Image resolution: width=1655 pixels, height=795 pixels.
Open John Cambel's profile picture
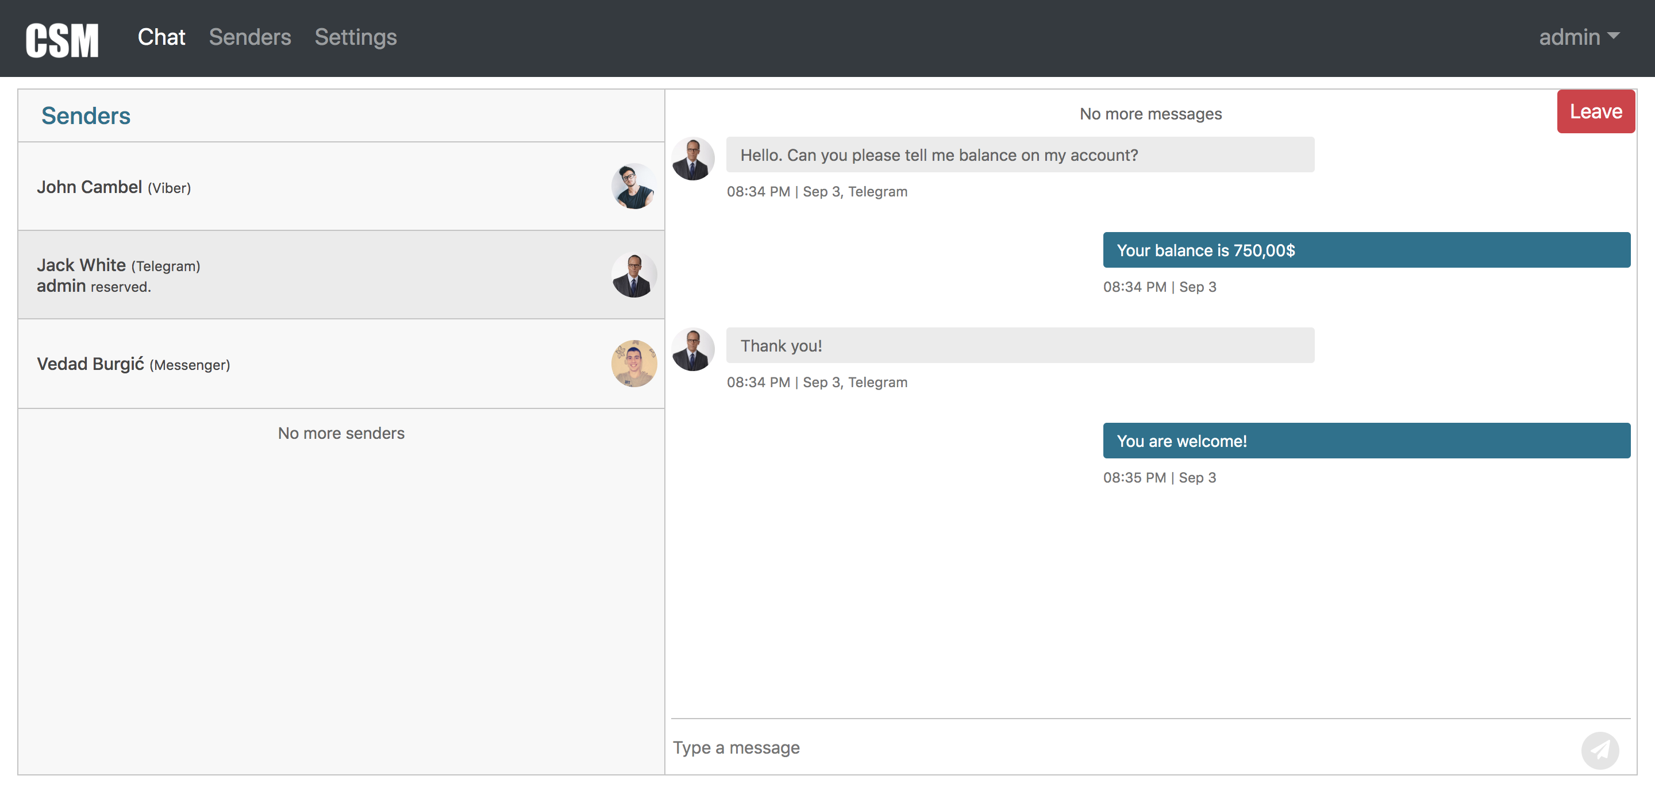pos(633,186)
